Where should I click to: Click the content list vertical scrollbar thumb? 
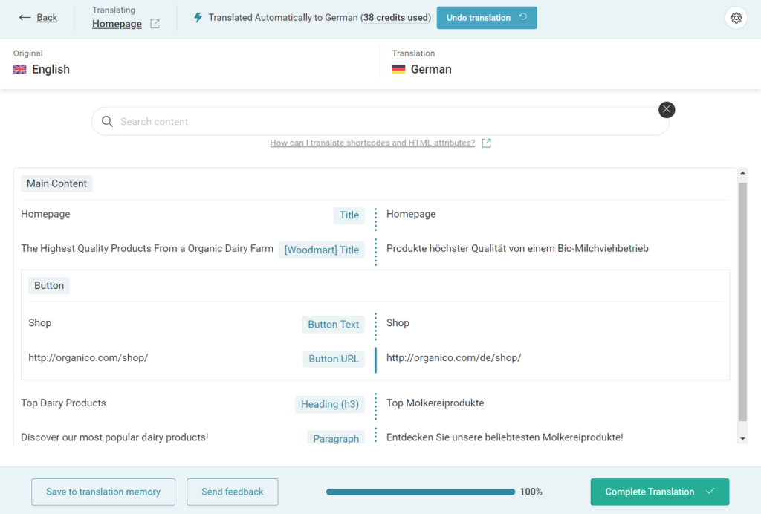[742, 302]
